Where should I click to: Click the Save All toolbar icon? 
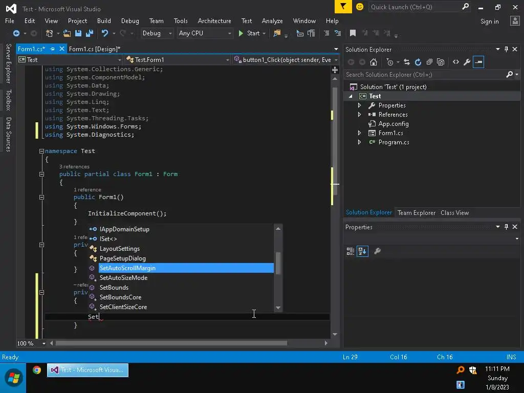pyautogui.click(x=90, y=33)
